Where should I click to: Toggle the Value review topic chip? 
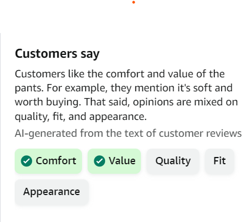click(114, 161)
